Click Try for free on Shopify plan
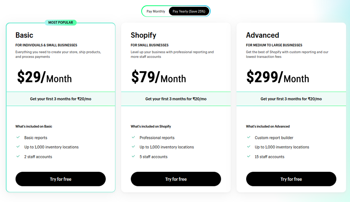The image size is (350, 202). (x=176, y=179)
